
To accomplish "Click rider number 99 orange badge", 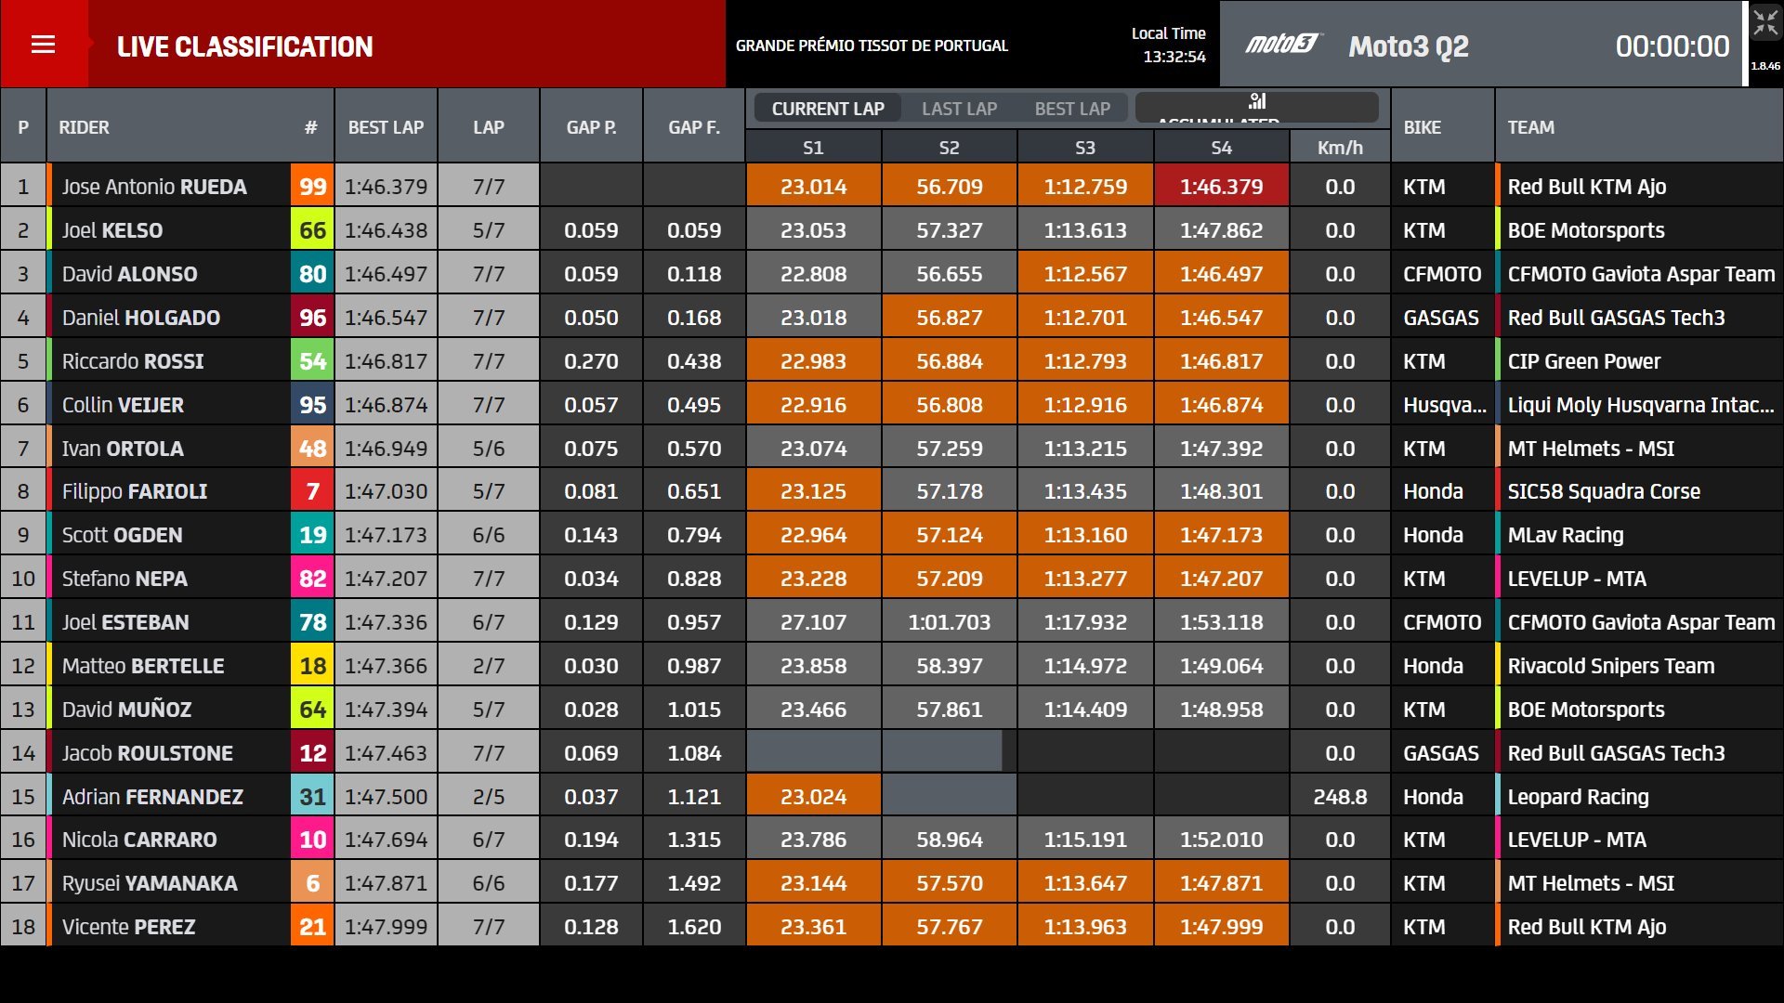I will tap(312, 187).
